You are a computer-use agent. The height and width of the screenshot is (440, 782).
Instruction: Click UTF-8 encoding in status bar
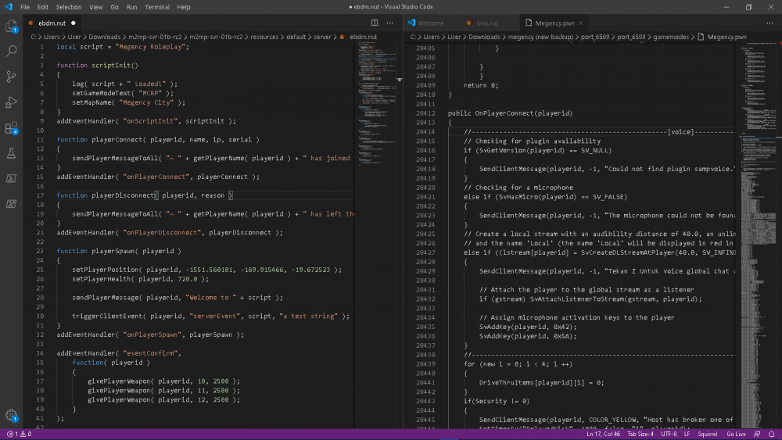669,434
